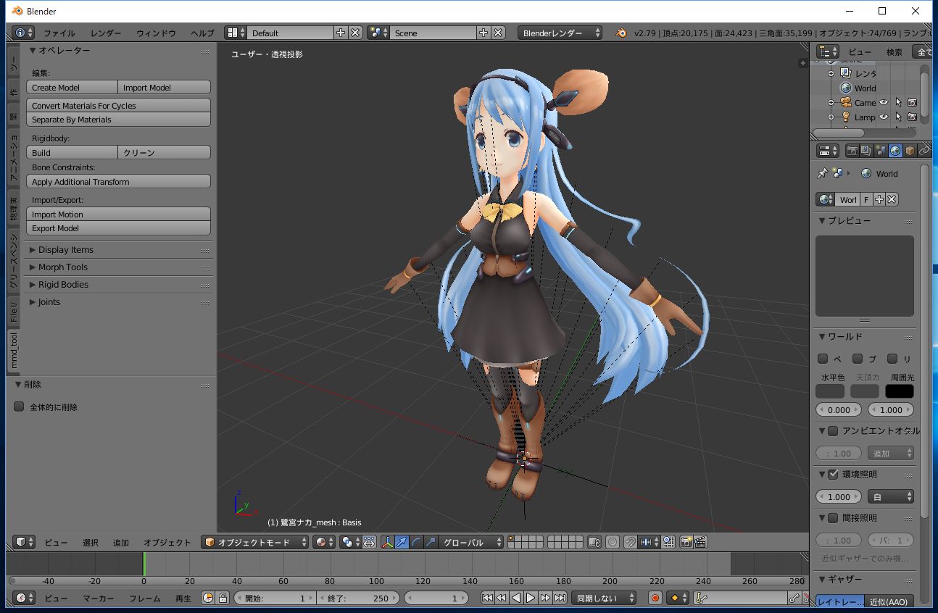The height and width of the screenshot is (613, 938).
Task: Delete the Default screen layout with X icon
Action: [x=355, y=33]
